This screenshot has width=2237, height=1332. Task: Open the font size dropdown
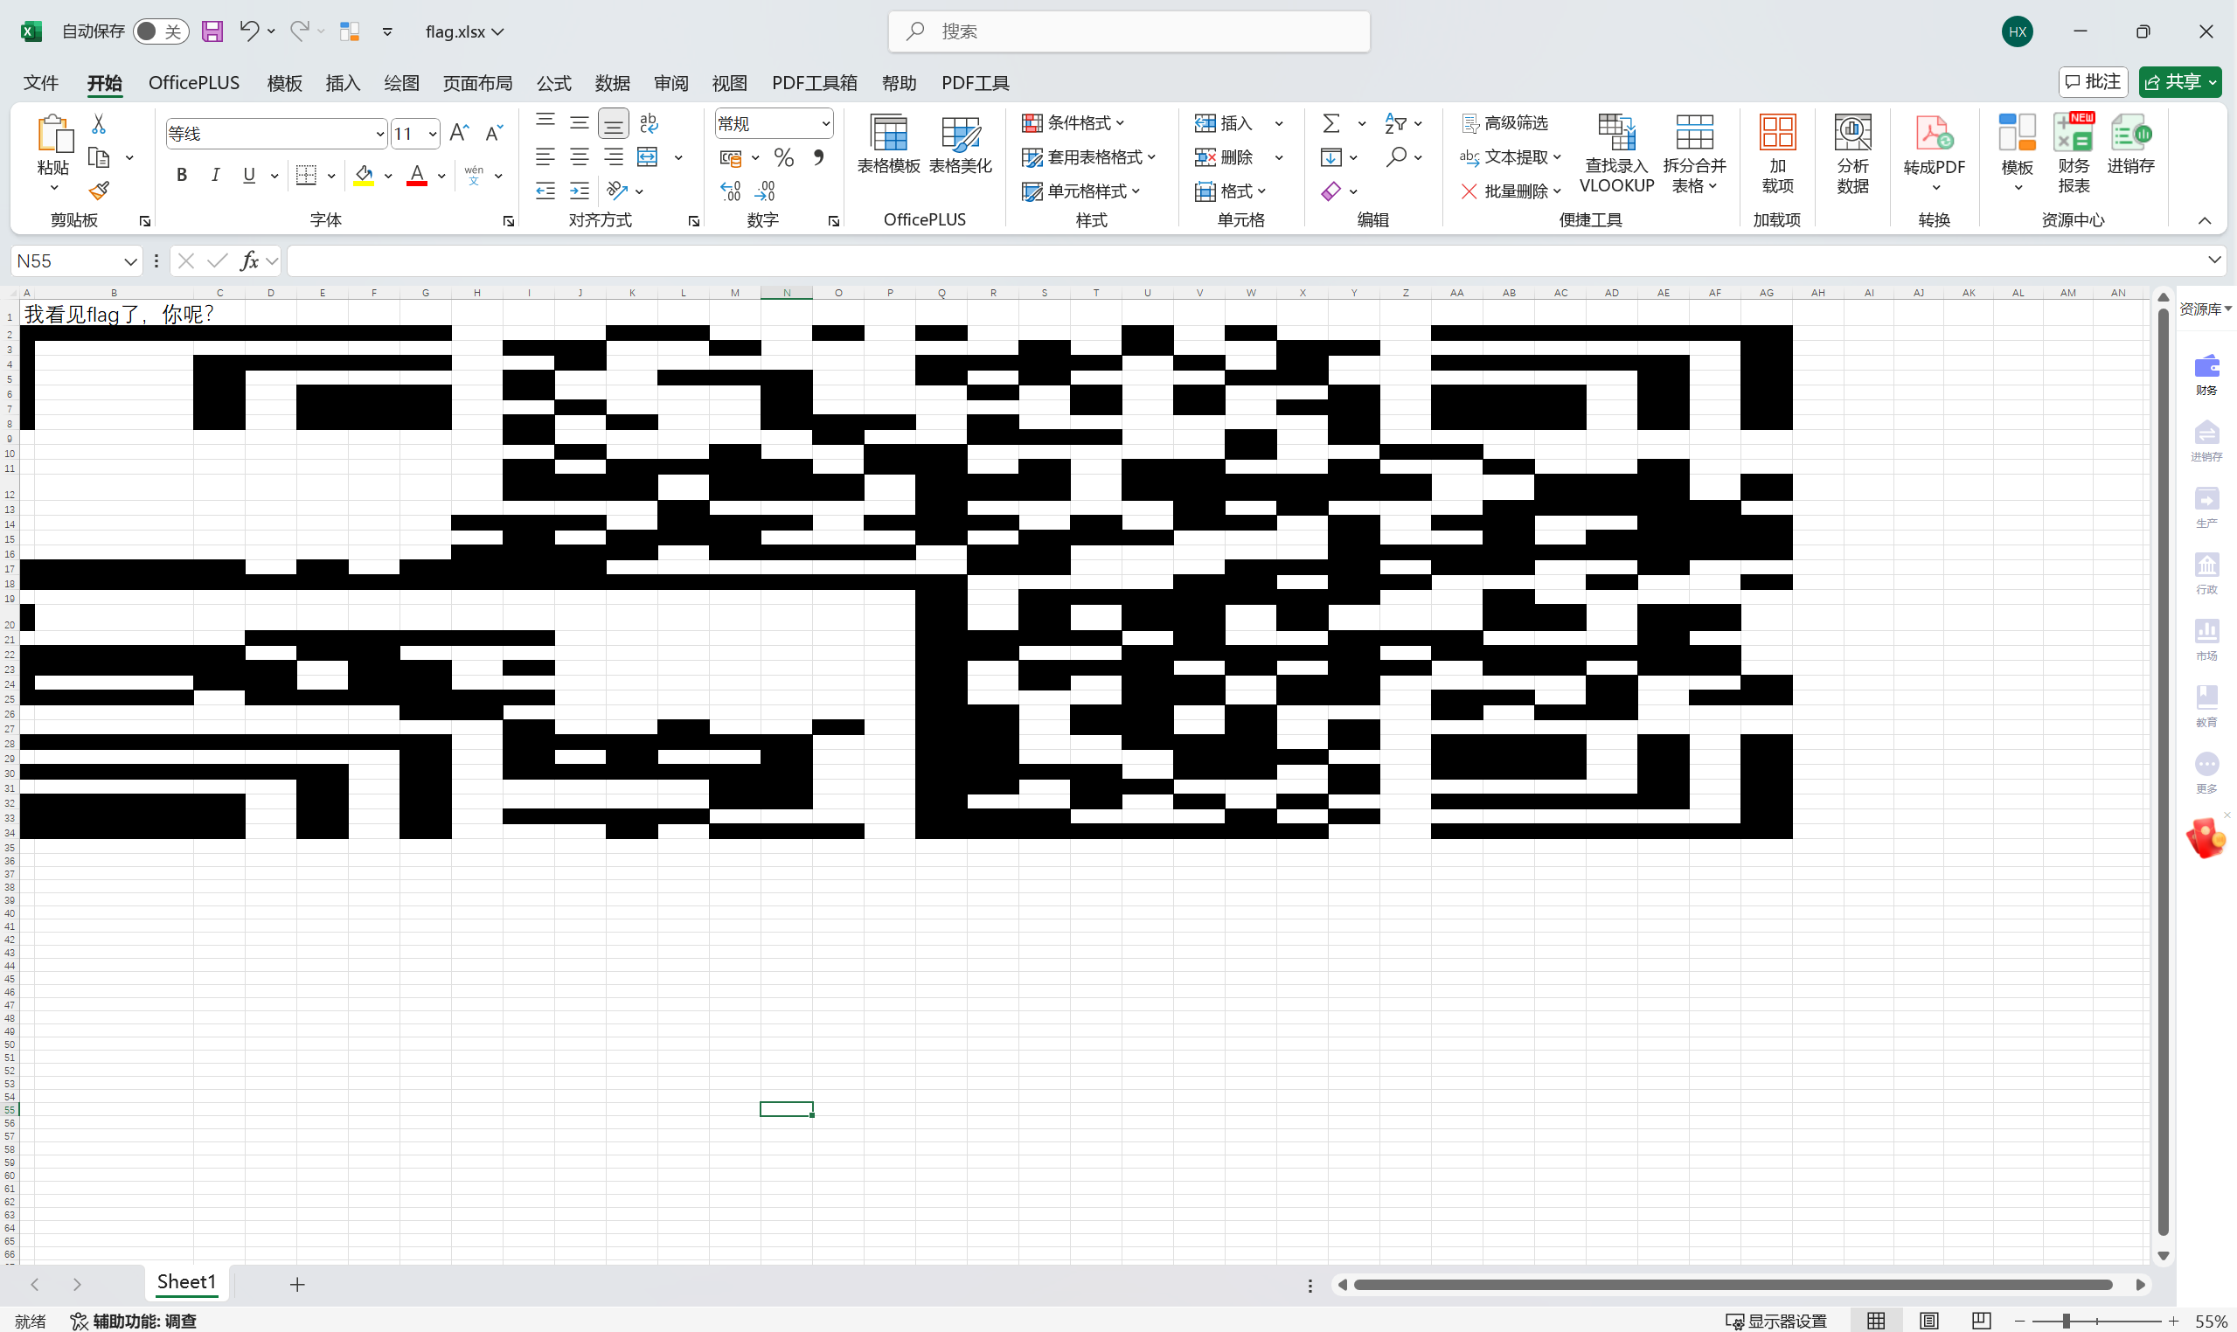click(x=433, y=134)
